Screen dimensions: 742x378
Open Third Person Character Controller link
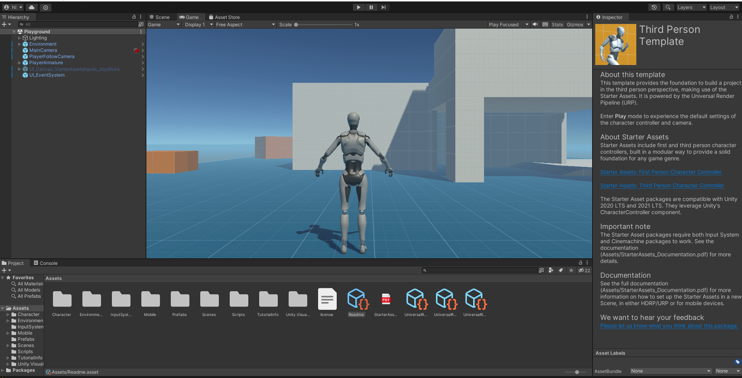pos(662,186)
